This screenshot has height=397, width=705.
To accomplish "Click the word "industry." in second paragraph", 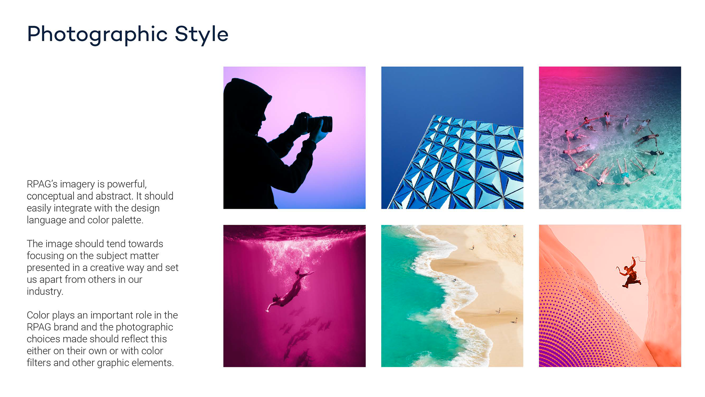I will point(45,292).
